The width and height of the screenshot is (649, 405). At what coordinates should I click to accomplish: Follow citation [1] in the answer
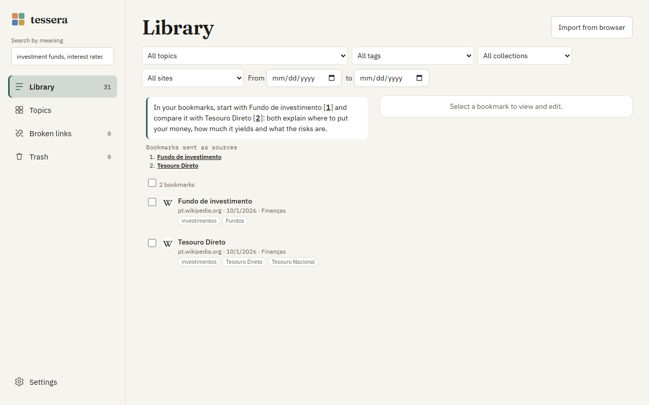(x=328, y=107)
